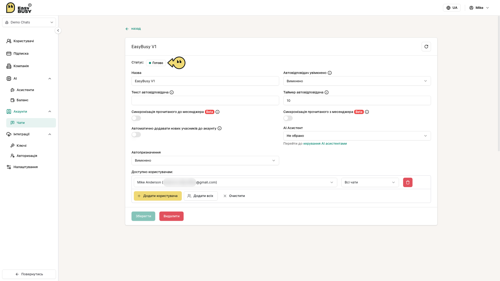Click the info icon beside Текст автовідповідача

click(x=172, y=92)
